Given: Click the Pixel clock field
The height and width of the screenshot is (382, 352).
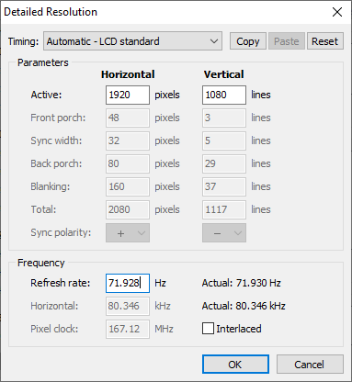Looking at the screenshot, I should 128,329.
